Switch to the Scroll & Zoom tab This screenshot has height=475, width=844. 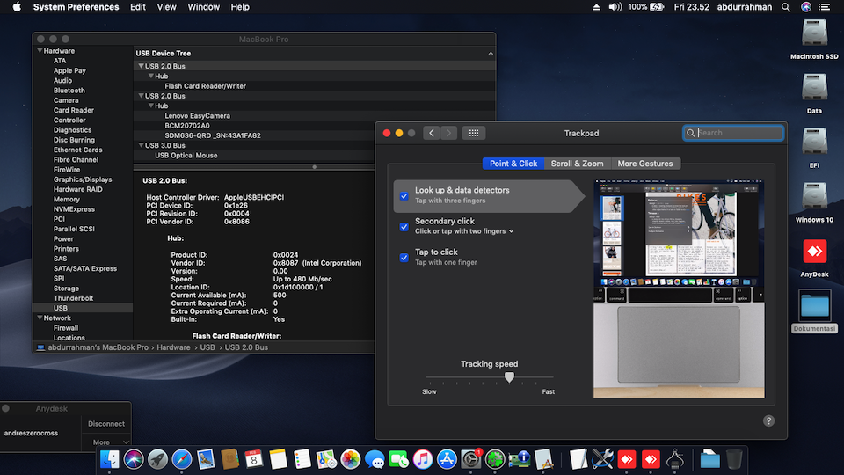coord(577,164)
